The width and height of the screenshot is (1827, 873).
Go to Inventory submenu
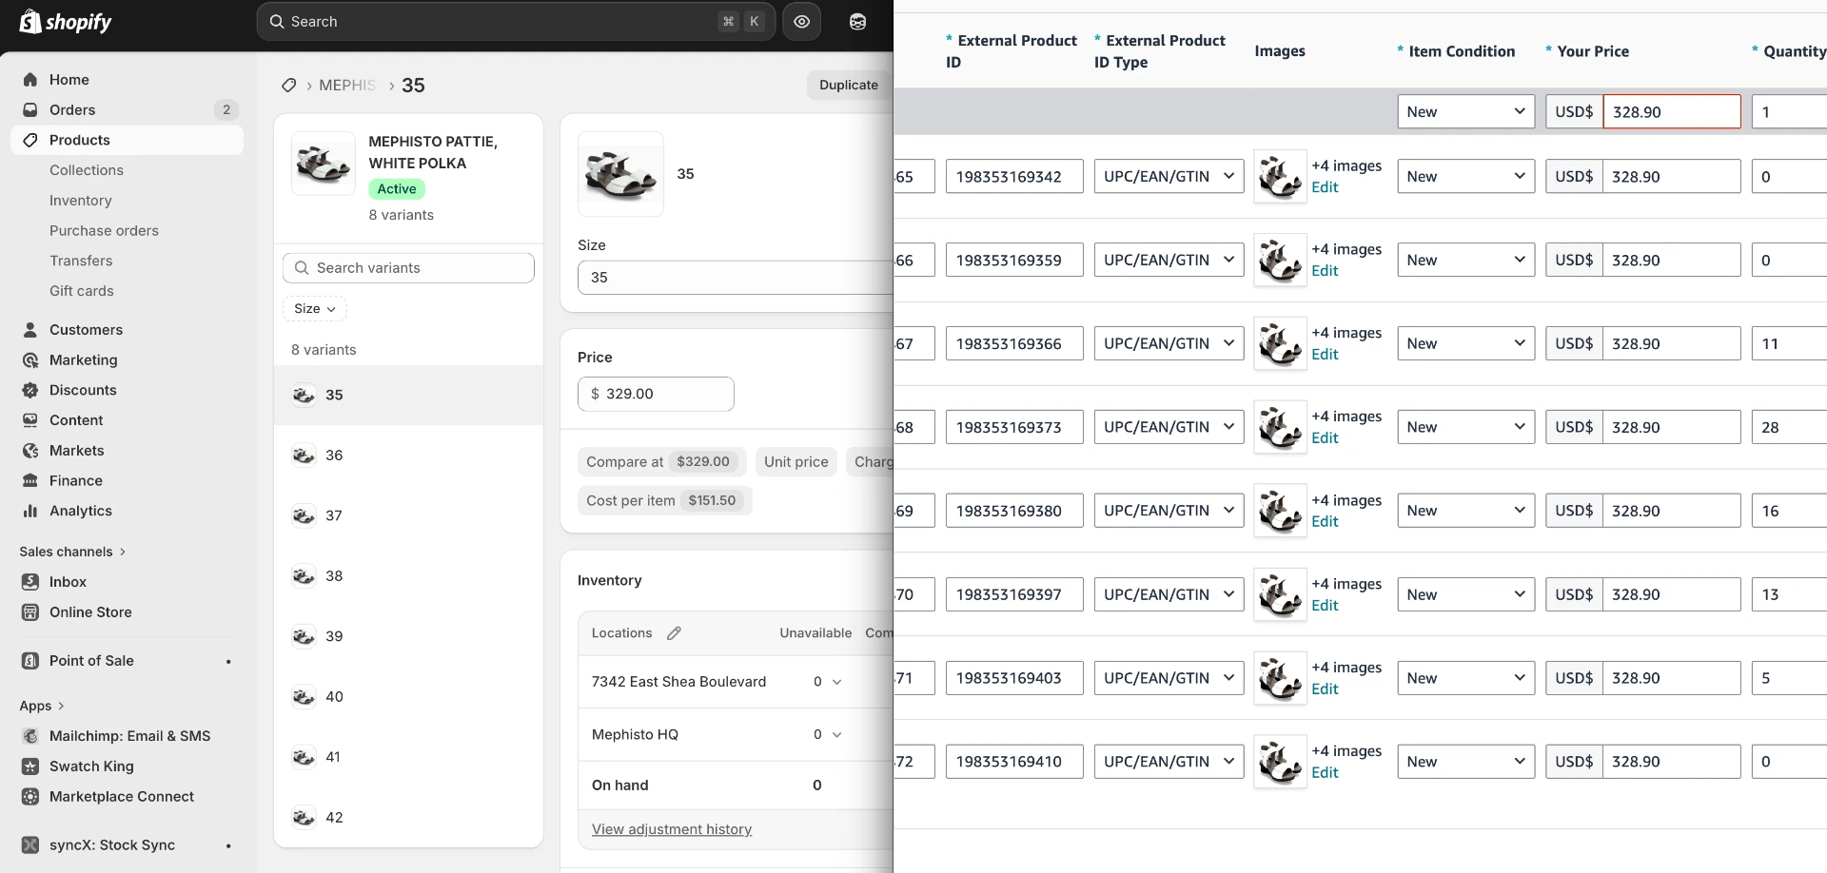click(81, 201)
